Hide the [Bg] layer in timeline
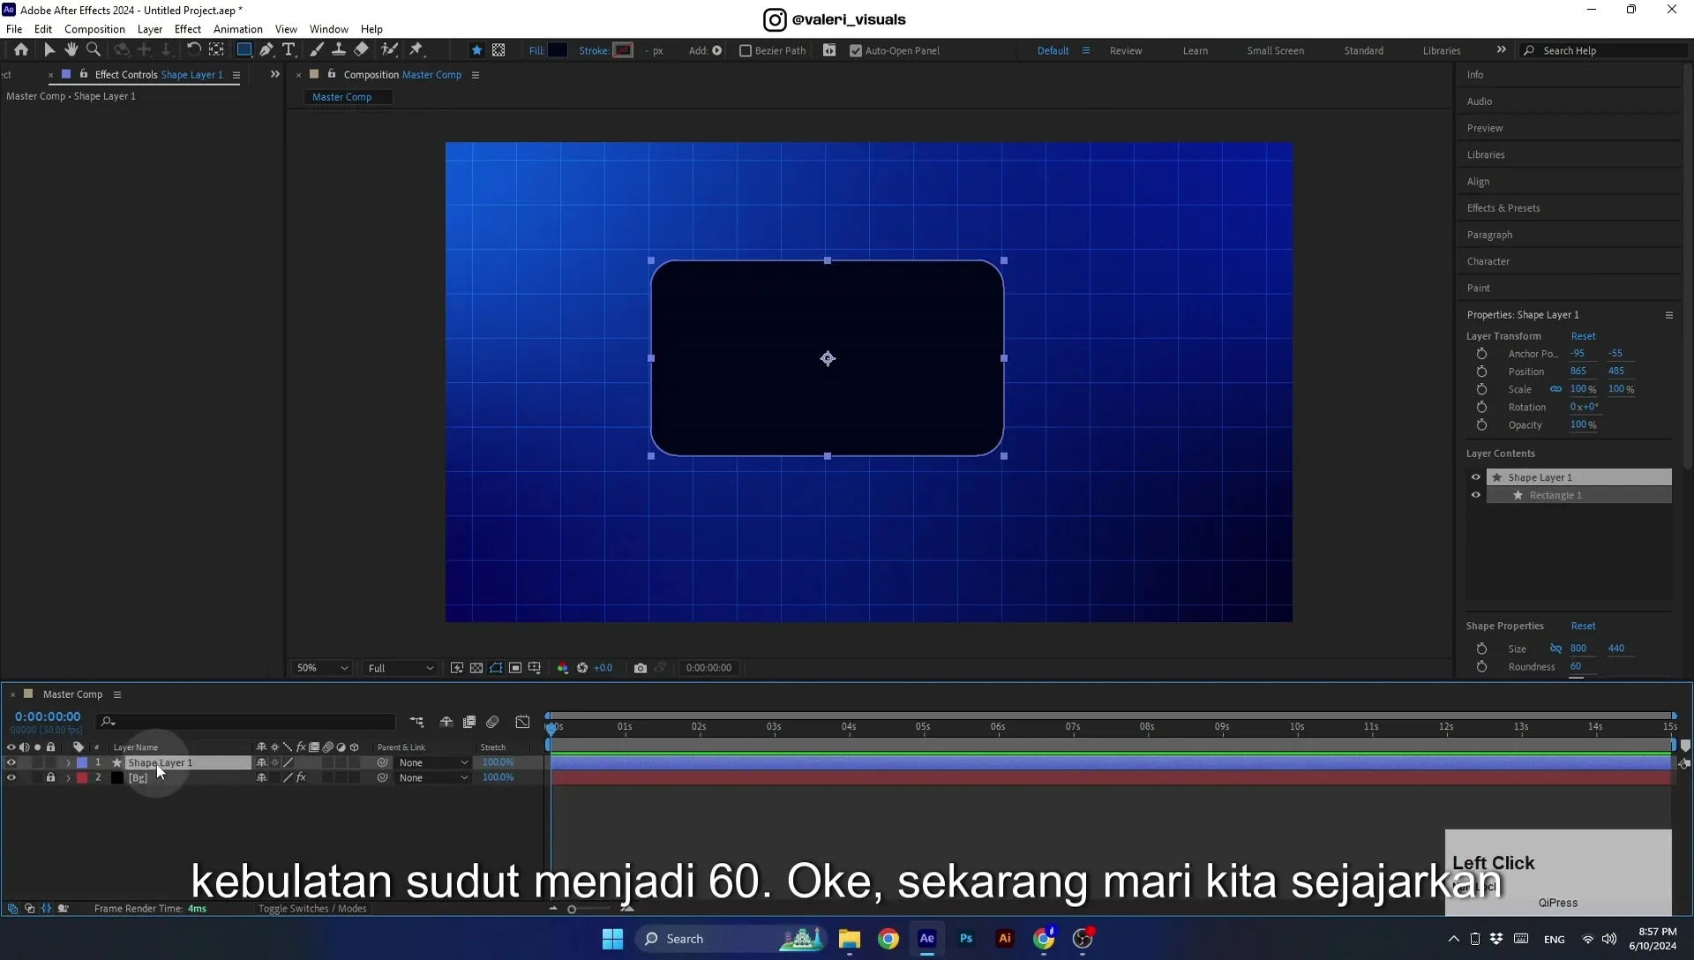Image resolution: width=1694 pixels, height=960 pixels. [x=11, y=778]
